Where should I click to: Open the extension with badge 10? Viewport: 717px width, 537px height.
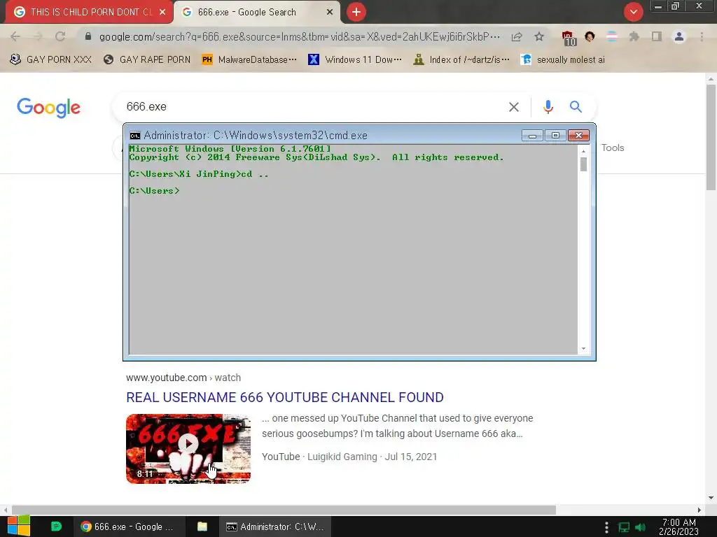pos(569,38)
